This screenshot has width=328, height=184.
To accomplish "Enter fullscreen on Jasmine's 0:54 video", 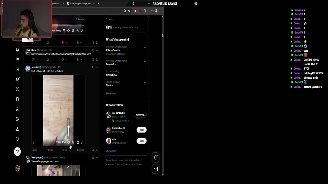I will [x=82, y=142].
